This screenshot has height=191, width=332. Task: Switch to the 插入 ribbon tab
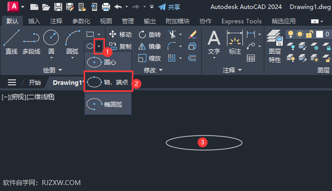pos(34,21)
